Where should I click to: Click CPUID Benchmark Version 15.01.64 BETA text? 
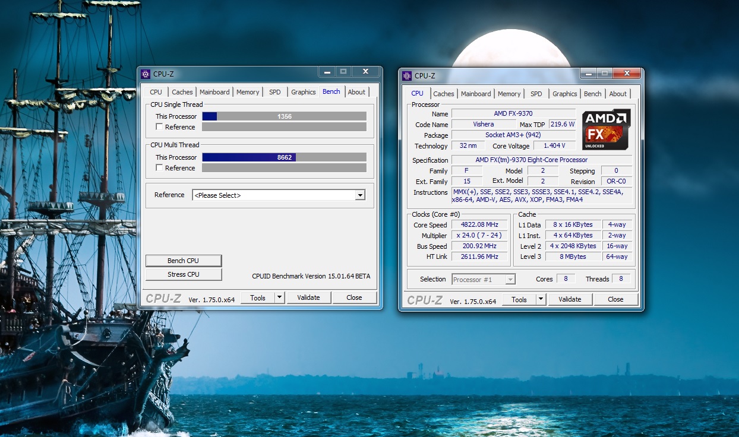(x=311, y=276)
